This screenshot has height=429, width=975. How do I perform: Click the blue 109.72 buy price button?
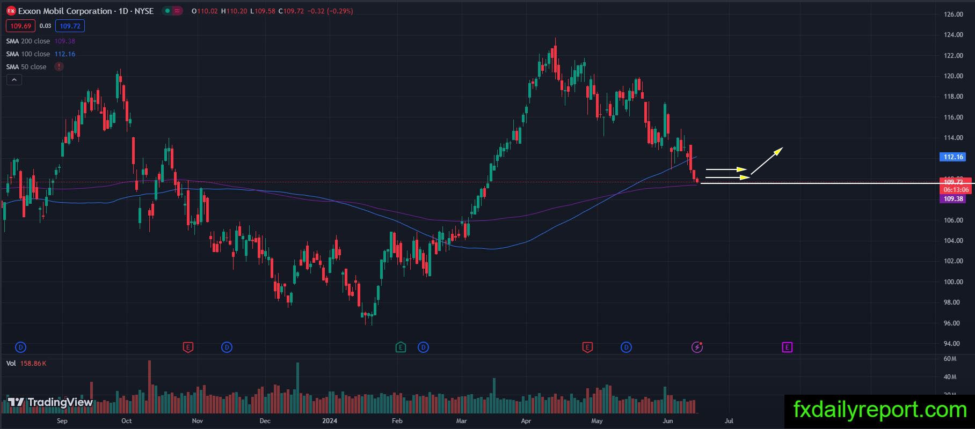point(70,26)
